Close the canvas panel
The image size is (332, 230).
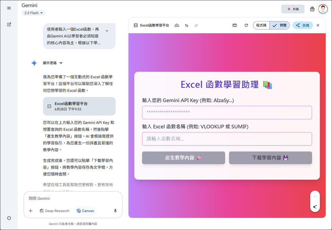click(x=318, y=25)
